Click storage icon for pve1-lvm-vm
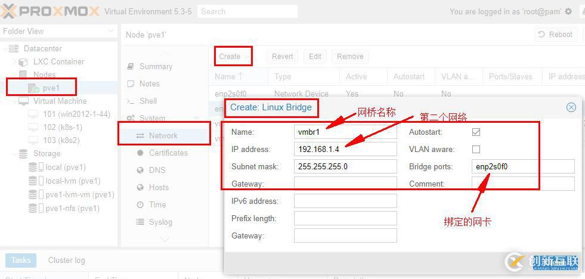This screenshot has height=279, width=585. (x=36, y=195)
